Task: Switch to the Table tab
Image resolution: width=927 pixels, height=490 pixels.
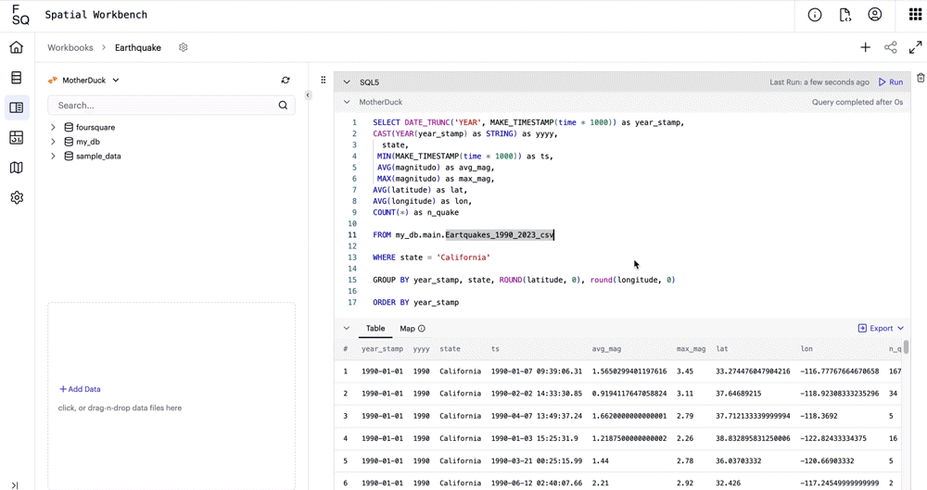Action: tap(375, 328)
